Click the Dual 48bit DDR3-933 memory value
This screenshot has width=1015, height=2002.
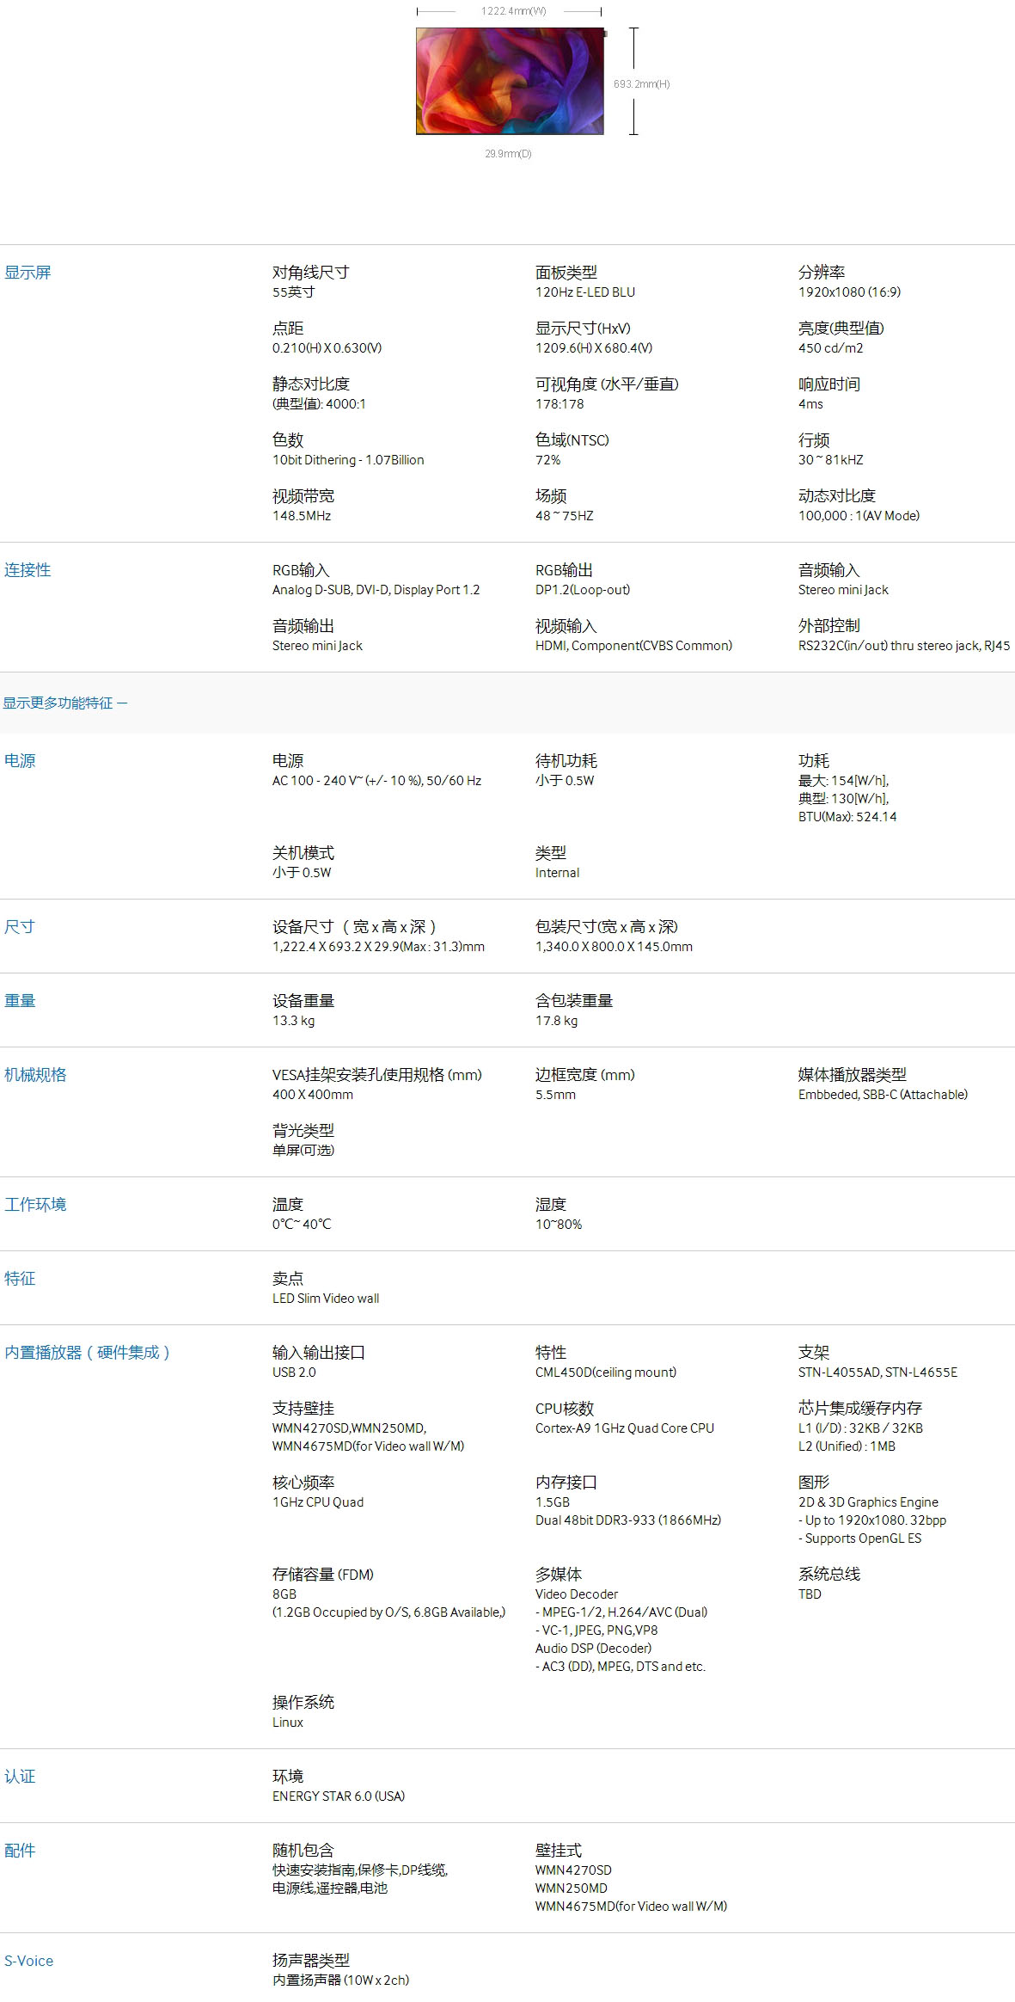pos(628,1520)
